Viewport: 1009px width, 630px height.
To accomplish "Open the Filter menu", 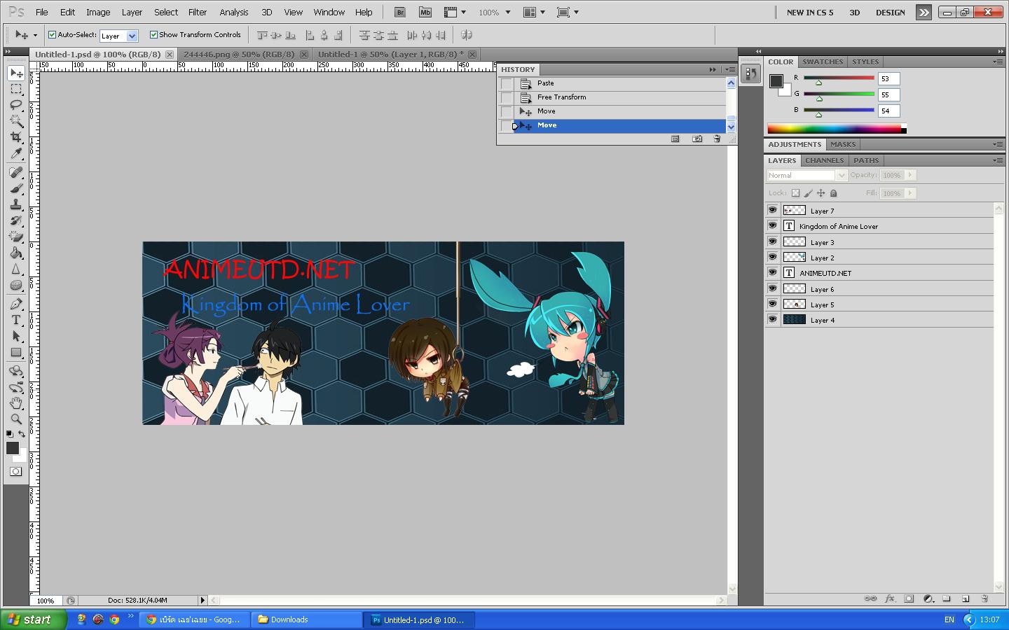I will (x=198, y=12).
